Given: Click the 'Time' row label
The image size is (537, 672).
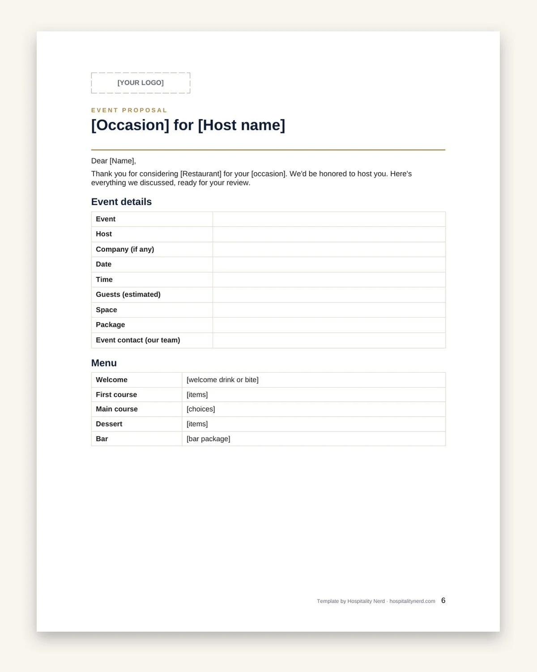Looking at the screenshot, I should (104, 280).
